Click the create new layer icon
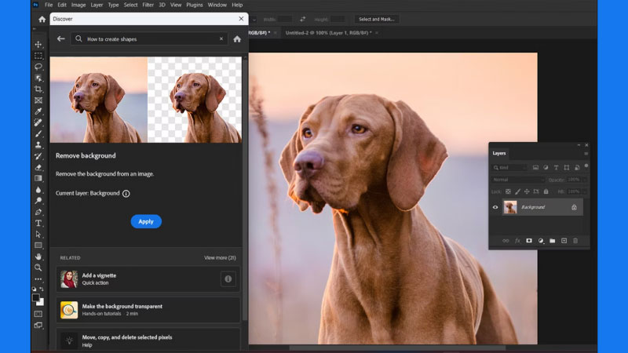This screenshot has width=628, height=353. pos(564,241)
